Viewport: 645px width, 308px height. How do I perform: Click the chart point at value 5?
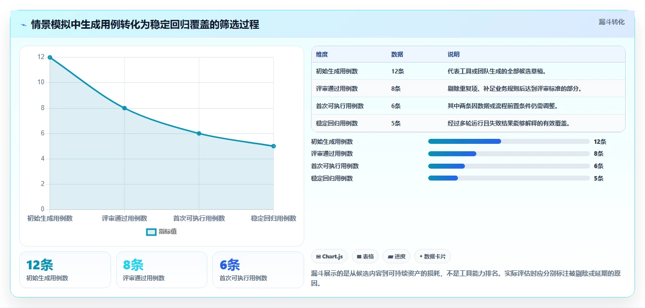[x=273, y=146]
